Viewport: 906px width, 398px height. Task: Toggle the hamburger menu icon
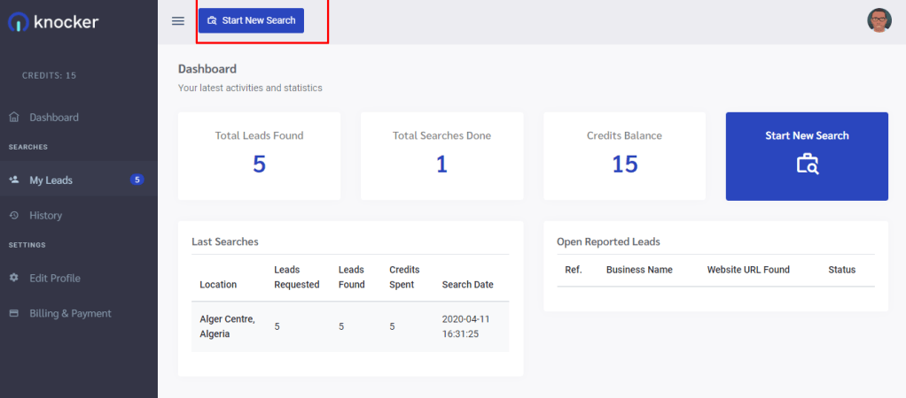pyautogui.click(x=178, y=21)
